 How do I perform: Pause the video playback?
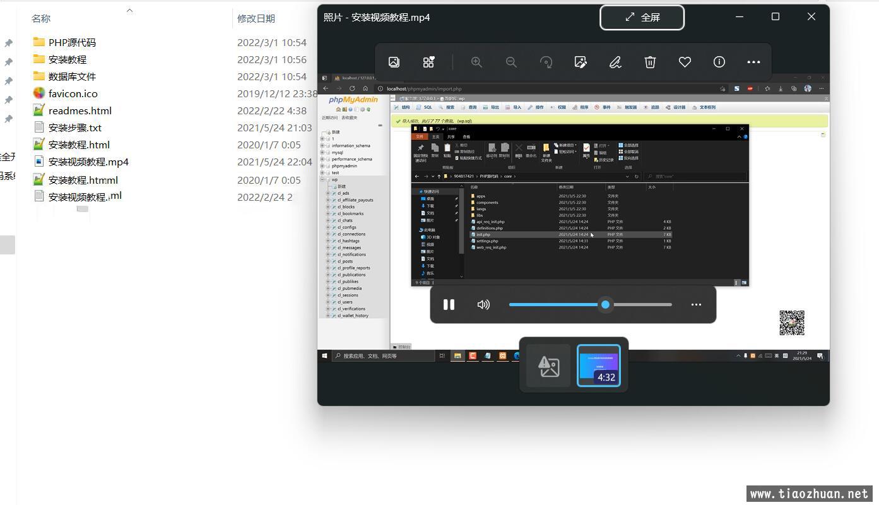tap(449, 304)
